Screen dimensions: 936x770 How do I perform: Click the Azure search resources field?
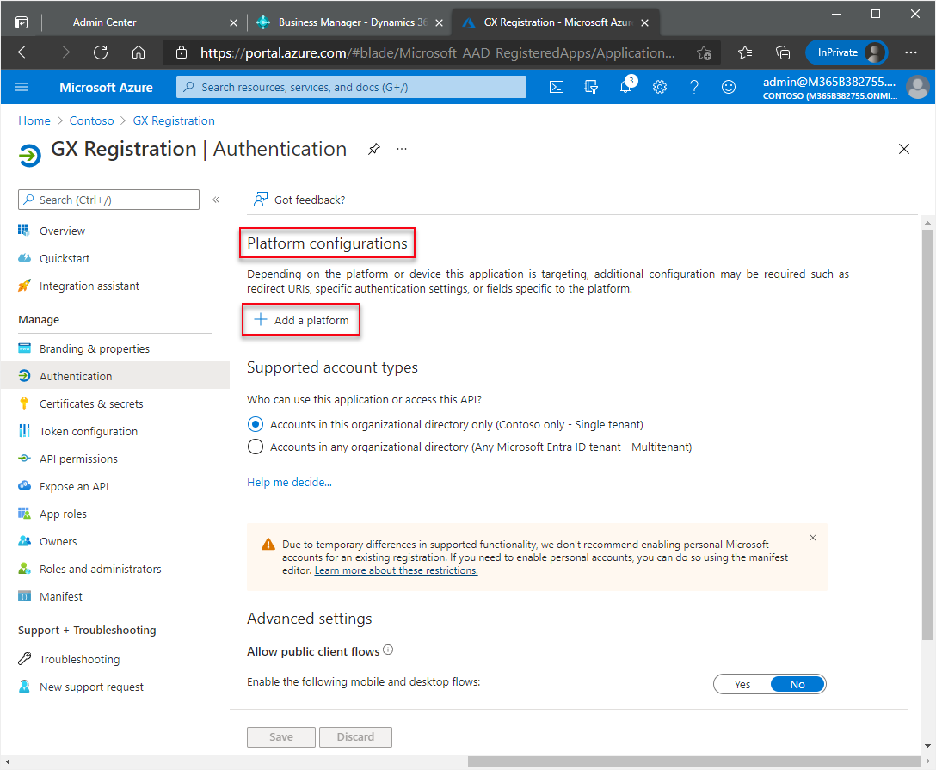[x=351, y=87]
